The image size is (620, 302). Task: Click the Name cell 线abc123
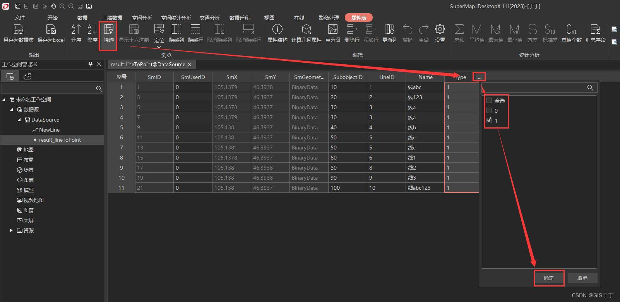tap(425, 188)
